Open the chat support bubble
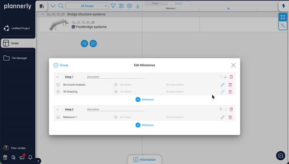Viewport: 289px width, 164px height. (x=280, y=156)
